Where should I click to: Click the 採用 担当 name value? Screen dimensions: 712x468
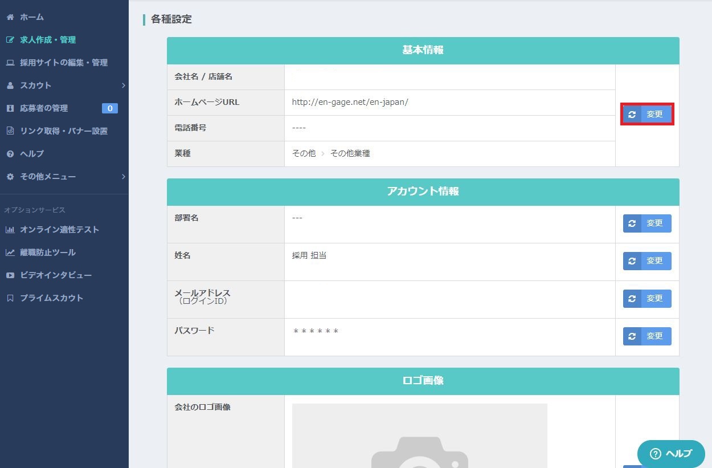coord(309,255)
